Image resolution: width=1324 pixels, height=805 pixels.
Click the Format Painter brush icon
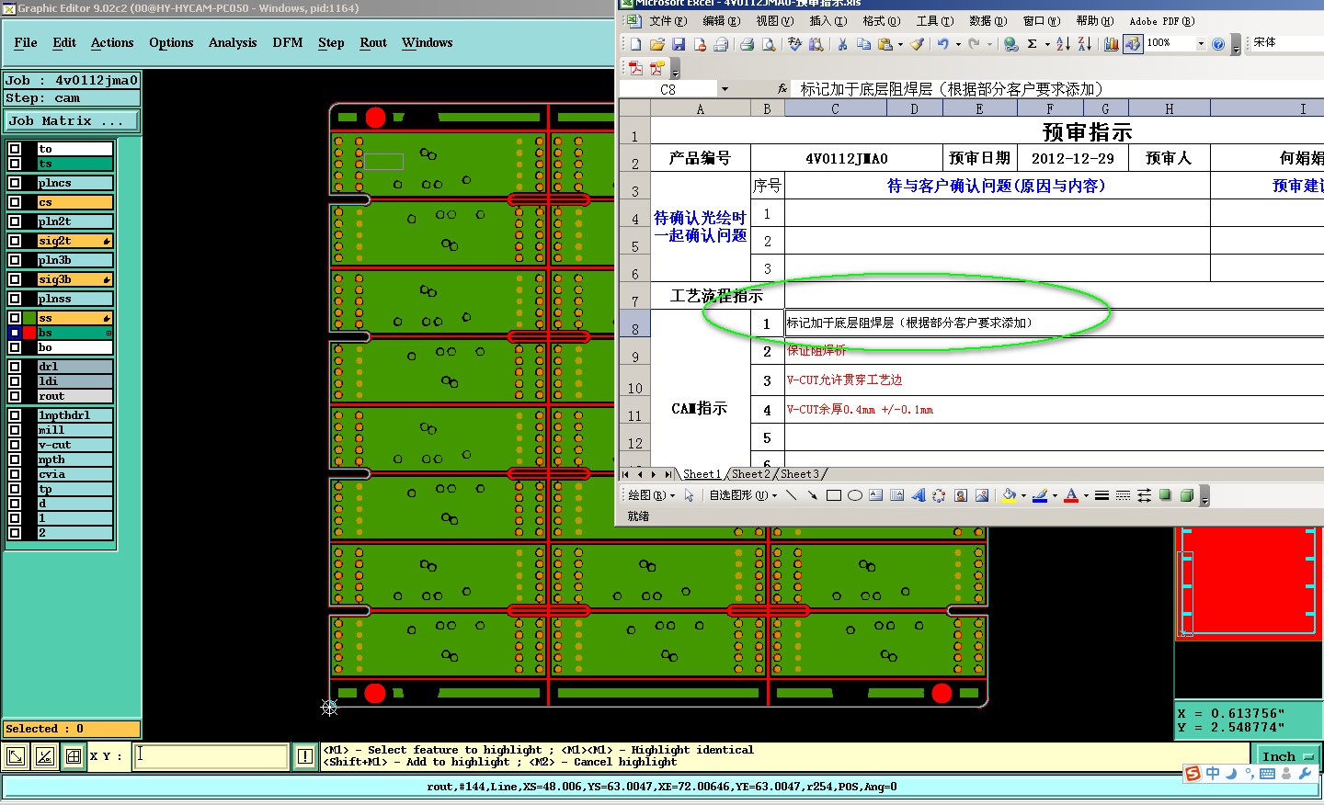click(x=917, y=43)
